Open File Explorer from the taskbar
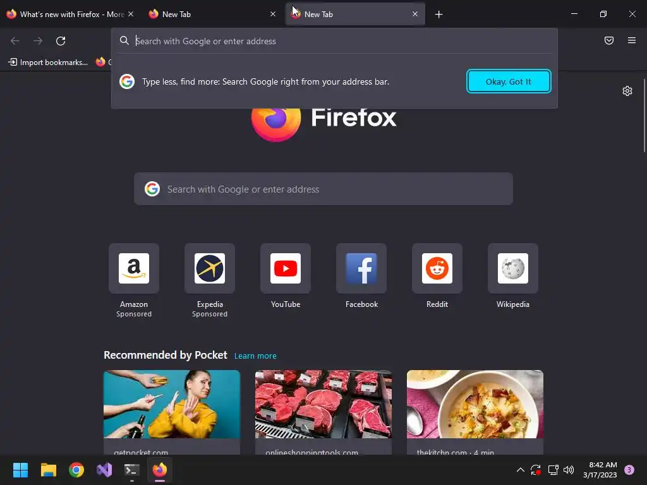The width and height of the screenshot is (647, 485). pyautogui.click(x=48, y=470)
